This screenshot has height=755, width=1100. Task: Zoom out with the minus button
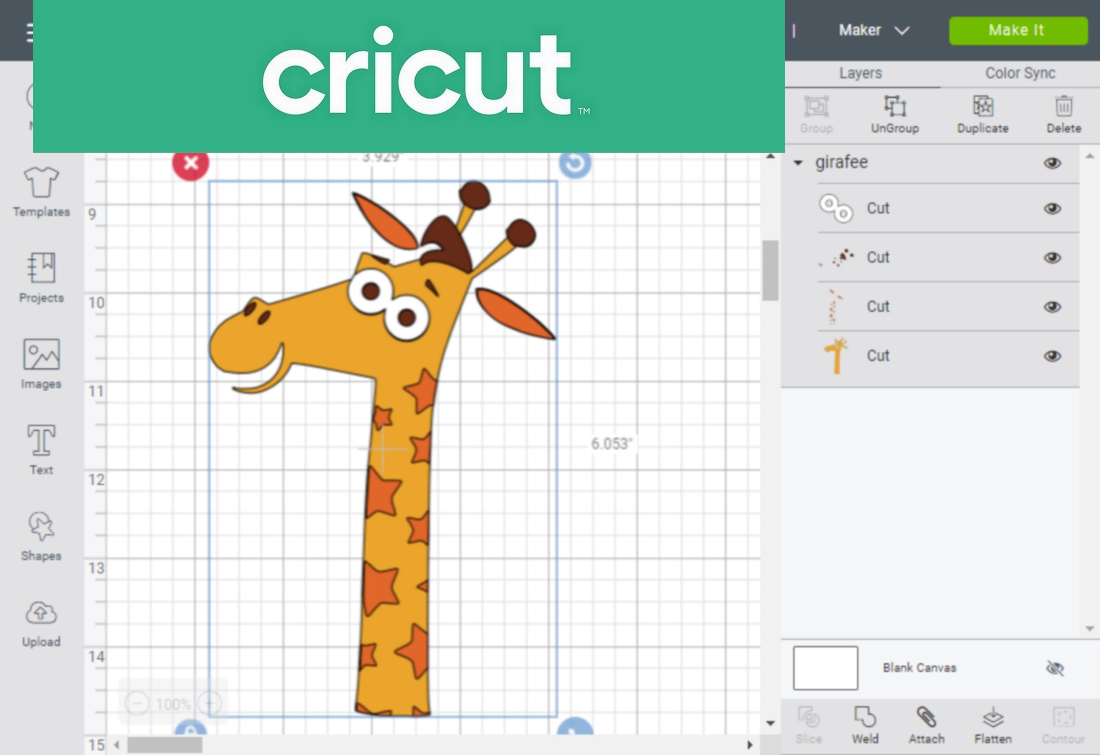(137, 703)
